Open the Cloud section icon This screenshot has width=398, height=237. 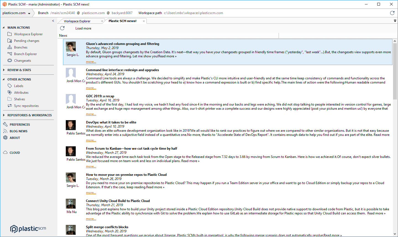pos(5,153)
